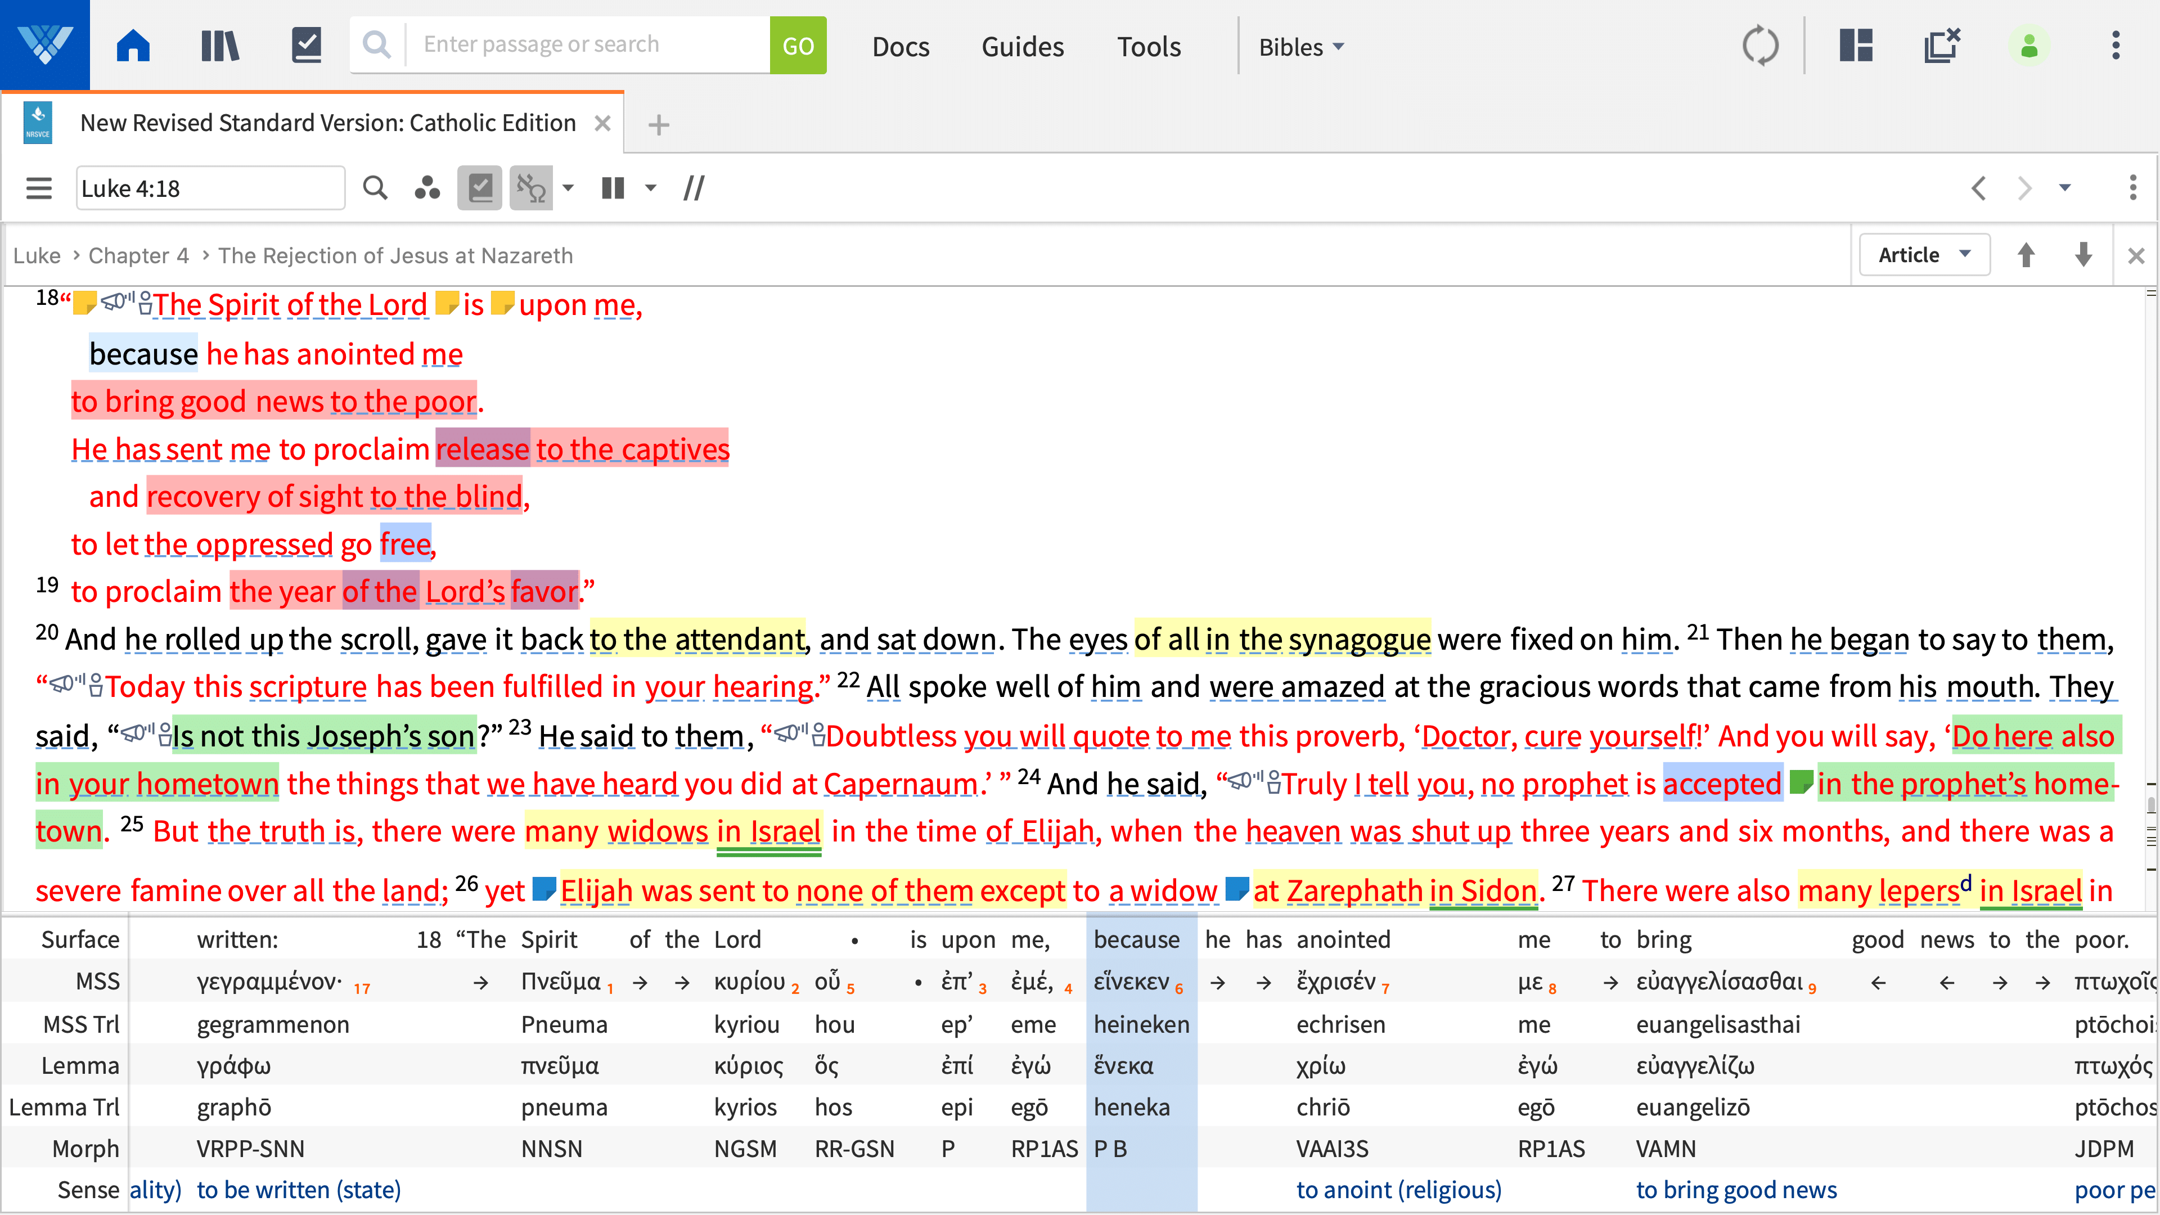
Task: Click the yellow note icon before 'upon me'
Action: pos(502,302)
